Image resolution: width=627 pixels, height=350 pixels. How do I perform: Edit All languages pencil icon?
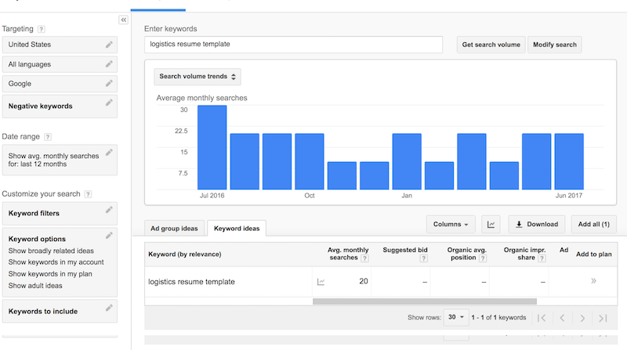pyautogui.click(x=109, y=64)
